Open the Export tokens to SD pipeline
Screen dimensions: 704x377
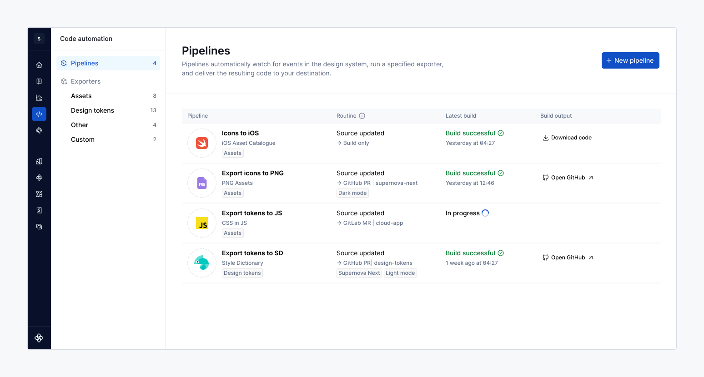click(x=252, y=253)
